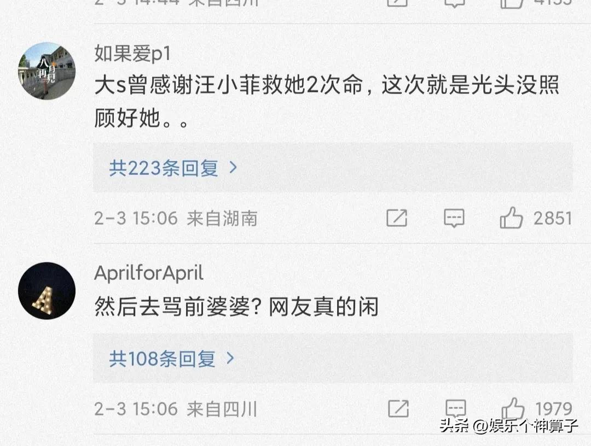
Task: Tap the comment text 然后去骂前婆婆
Action: coord(236,308)
